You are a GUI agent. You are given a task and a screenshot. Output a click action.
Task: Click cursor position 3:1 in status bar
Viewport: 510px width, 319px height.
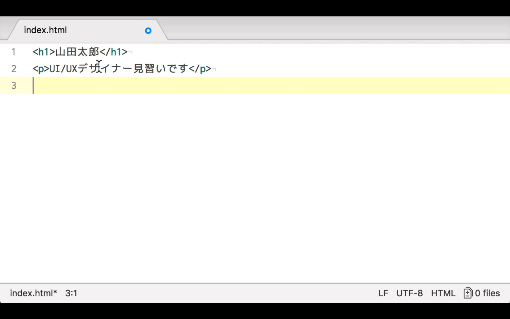point(71,293)
